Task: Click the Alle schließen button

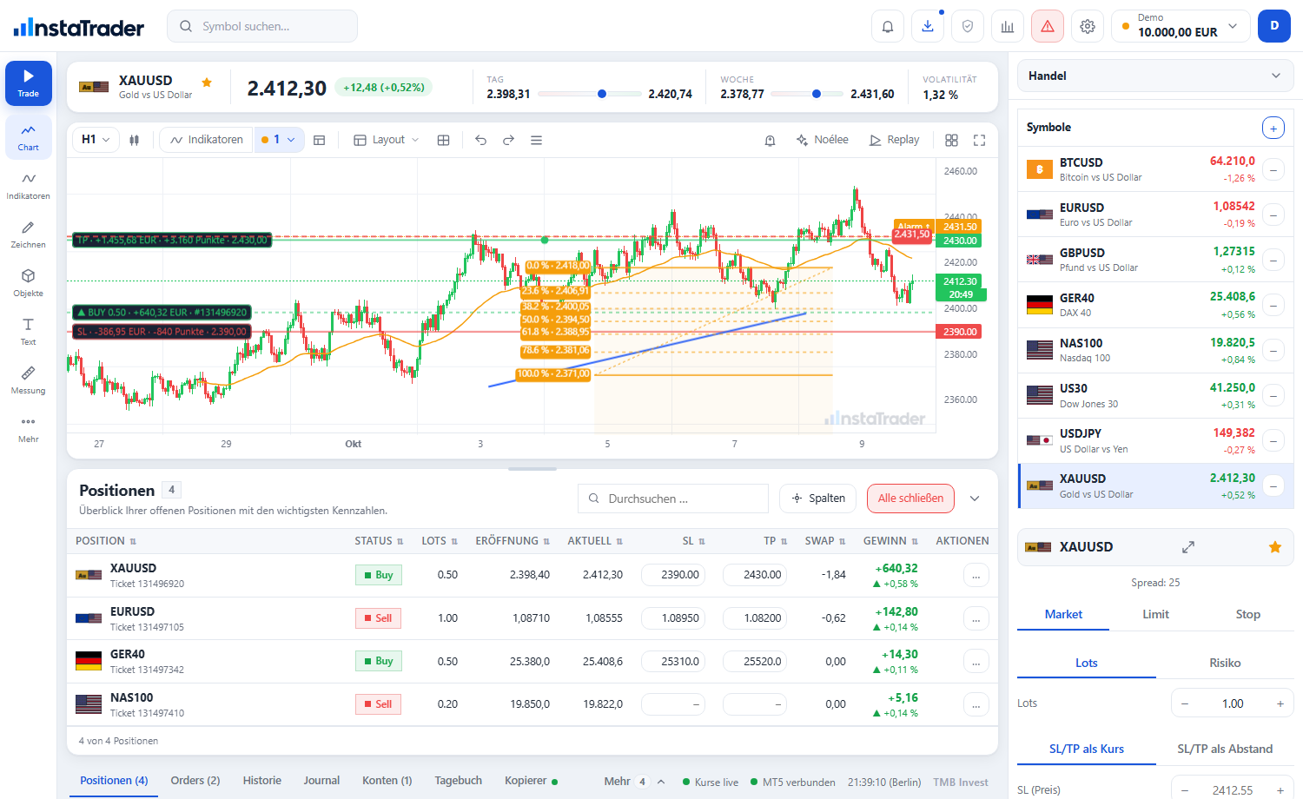Action: 910,499
